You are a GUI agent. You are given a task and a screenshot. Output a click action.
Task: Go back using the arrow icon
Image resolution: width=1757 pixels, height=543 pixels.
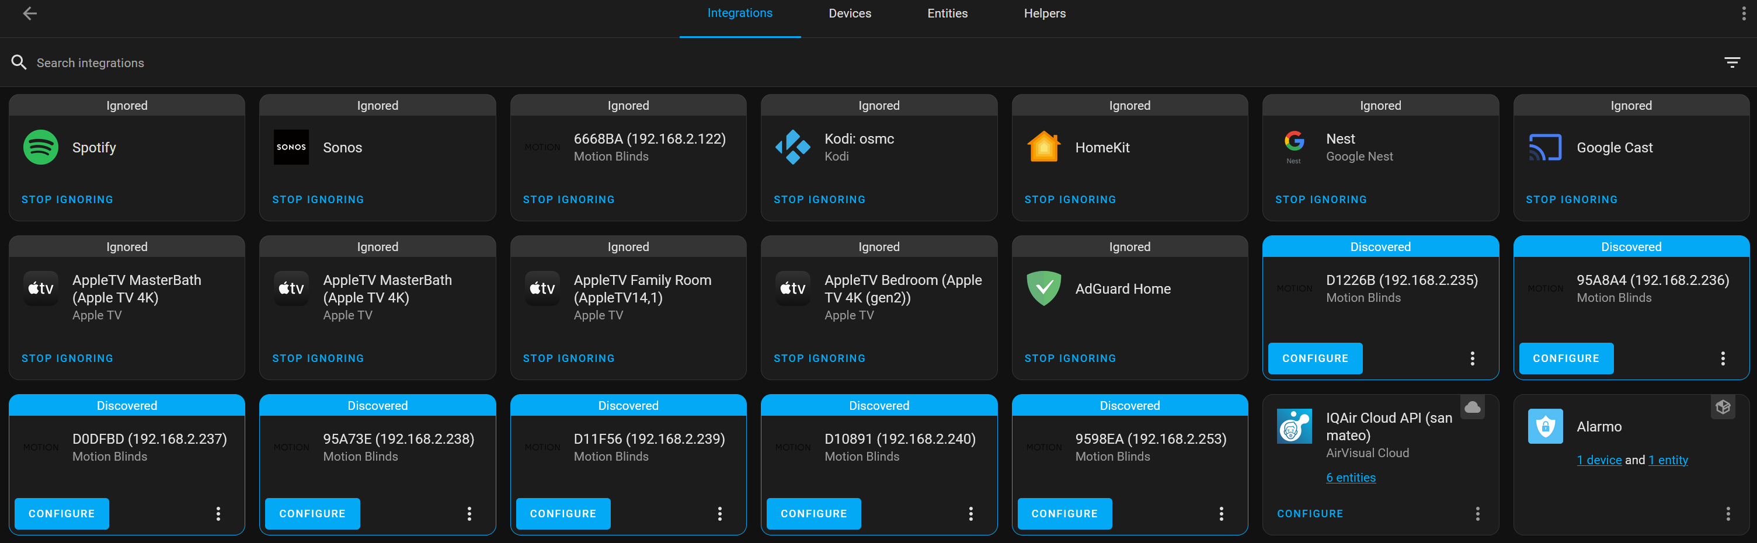[29, 13]
